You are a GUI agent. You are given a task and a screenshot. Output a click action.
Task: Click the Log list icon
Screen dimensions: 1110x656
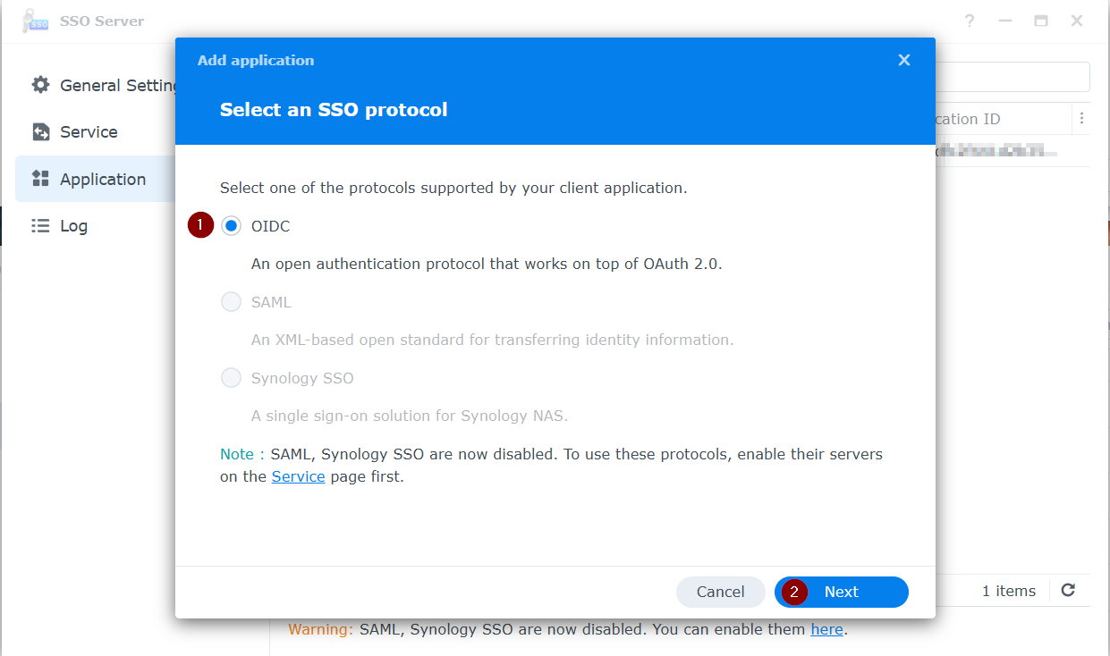40,225
